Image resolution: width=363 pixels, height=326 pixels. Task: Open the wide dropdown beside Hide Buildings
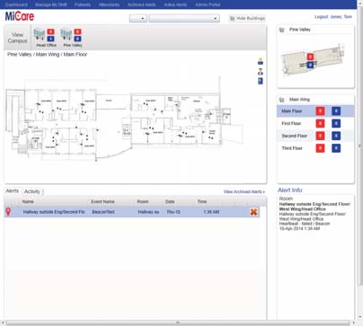pyautogui.click(x=184, y=19)
